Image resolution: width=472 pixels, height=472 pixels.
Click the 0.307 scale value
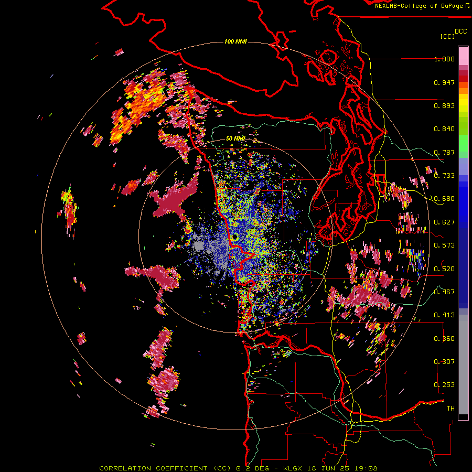click(x=444, y=362)
